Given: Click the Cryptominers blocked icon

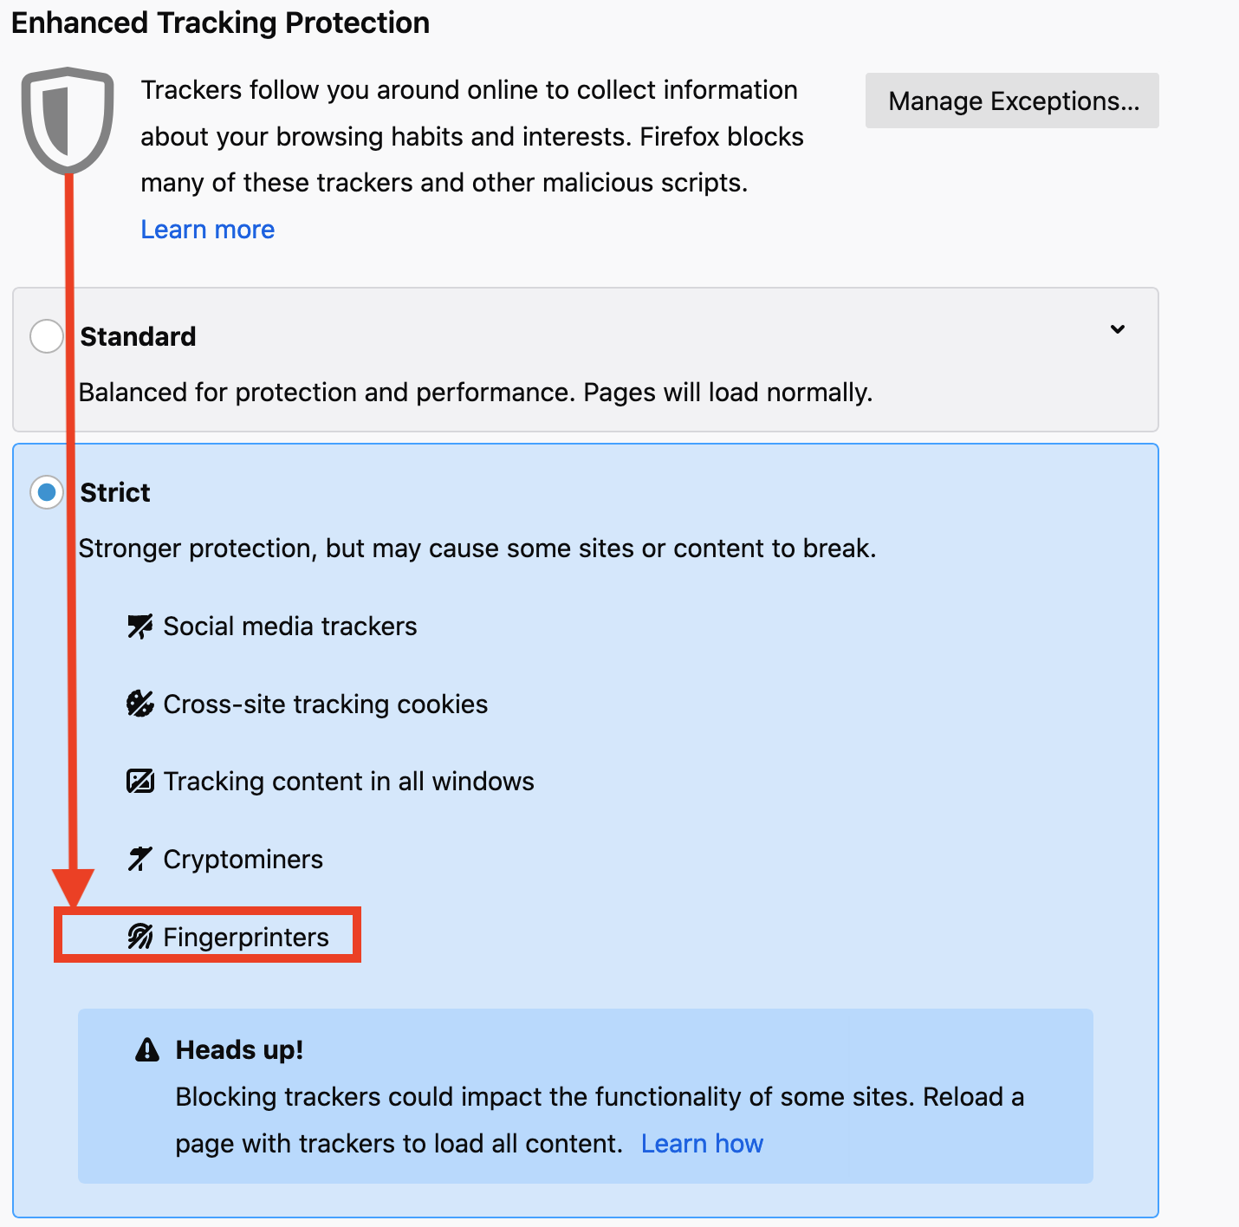Looking at the screenshot, I should click(139, 859).
